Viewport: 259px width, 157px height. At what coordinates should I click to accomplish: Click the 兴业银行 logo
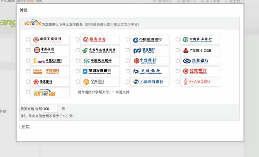tap(200, 61)
